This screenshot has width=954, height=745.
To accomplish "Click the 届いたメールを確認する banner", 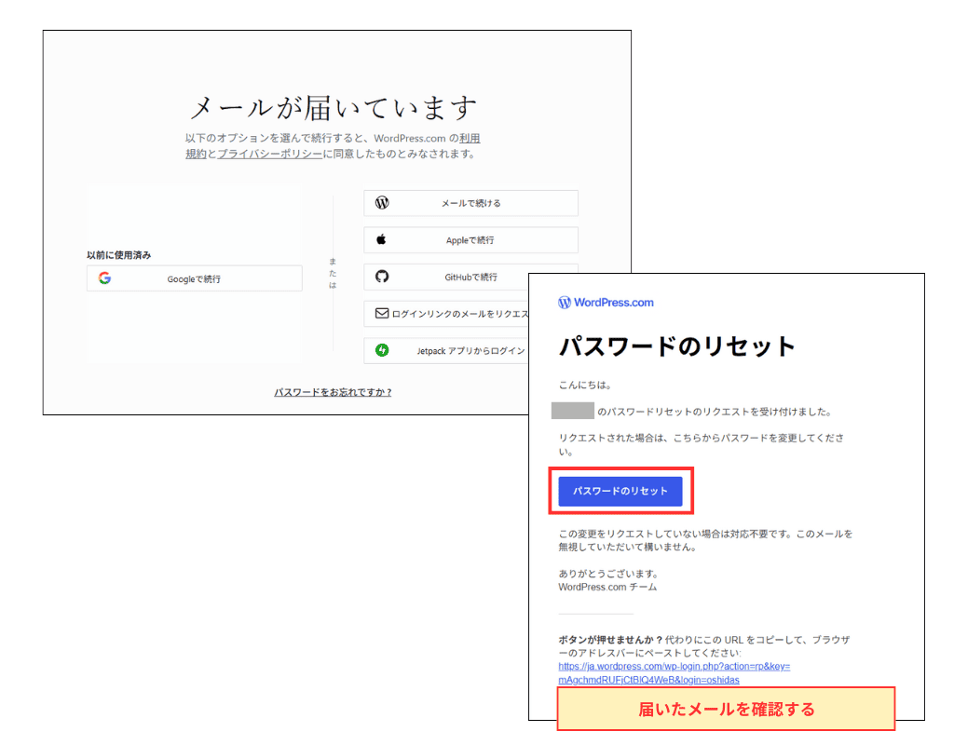I will (726, 709).
